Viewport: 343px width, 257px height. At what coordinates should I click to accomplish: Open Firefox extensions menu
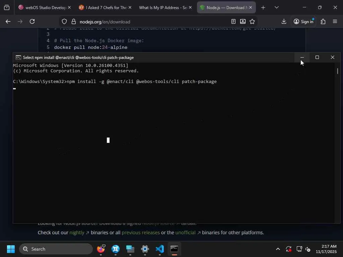(x=323, y=21)
